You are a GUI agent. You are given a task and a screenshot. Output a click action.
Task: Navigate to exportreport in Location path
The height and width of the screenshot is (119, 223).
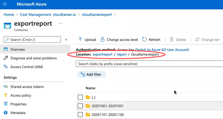coord(103,54)
